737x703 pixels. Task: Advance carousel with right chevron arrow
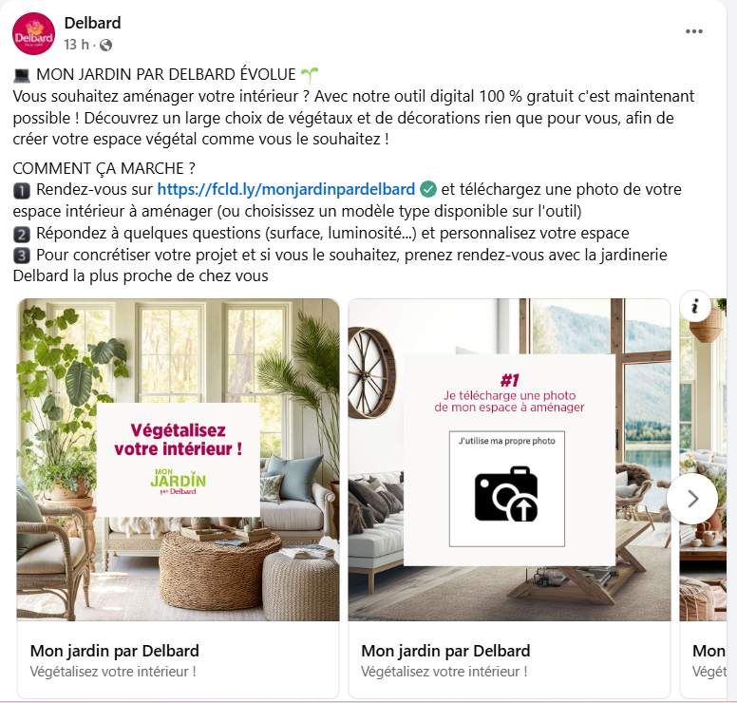pos(692,499)
